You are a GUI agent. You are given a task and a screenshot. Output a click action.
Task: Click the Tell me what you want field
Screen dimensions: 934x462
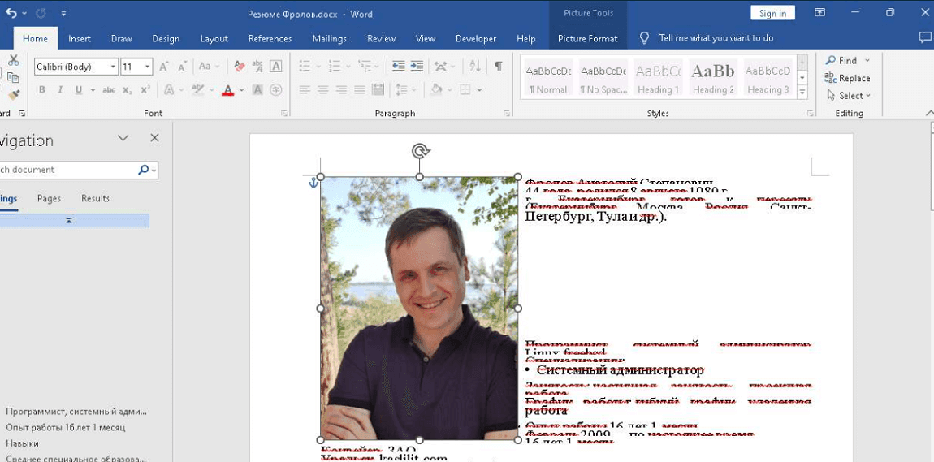click(x=716, y=38)
